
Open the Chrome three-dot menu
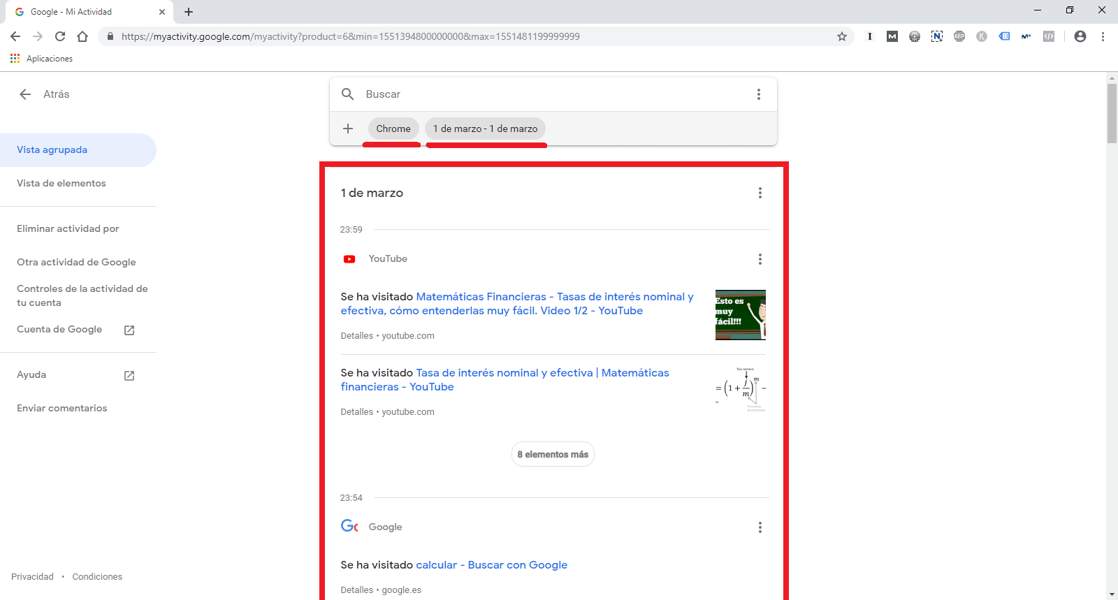click(x=1103, y=36)
